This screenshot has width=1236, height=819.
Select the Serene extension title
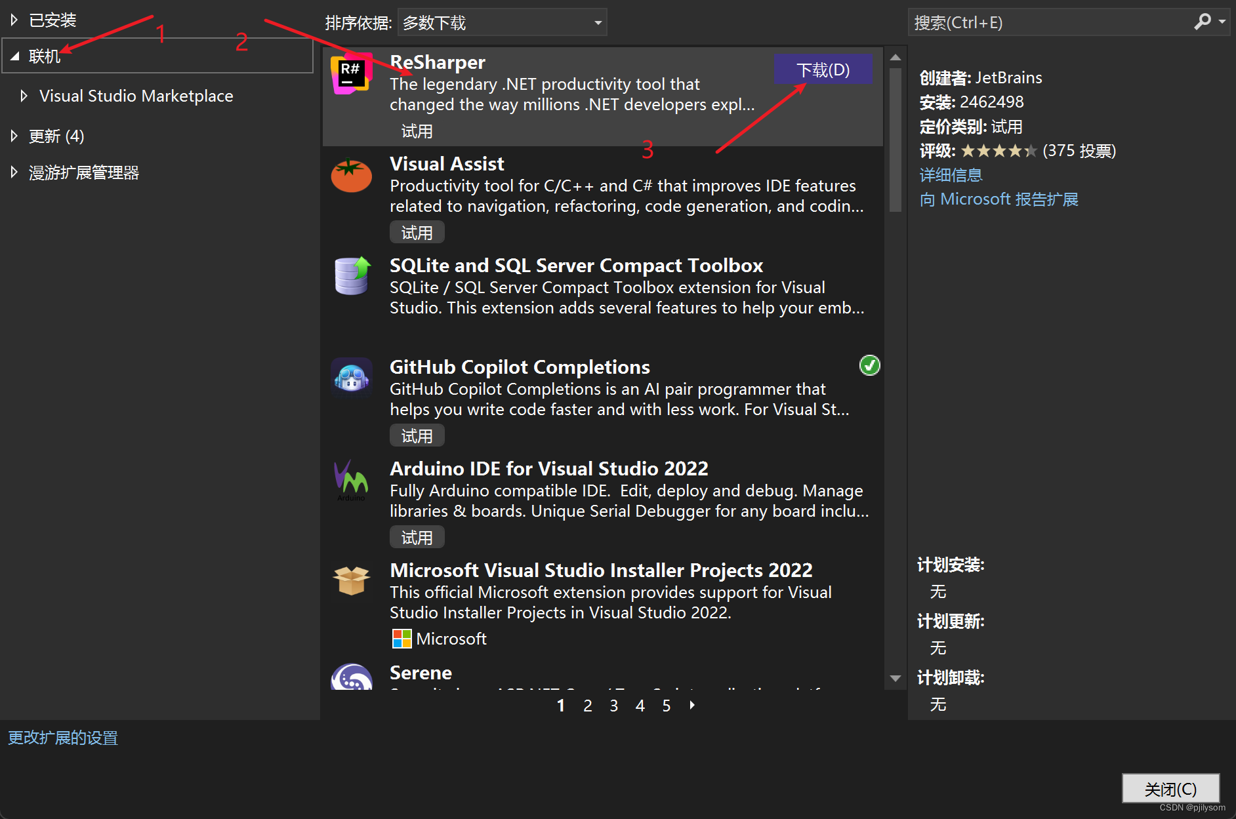(421, 673)
